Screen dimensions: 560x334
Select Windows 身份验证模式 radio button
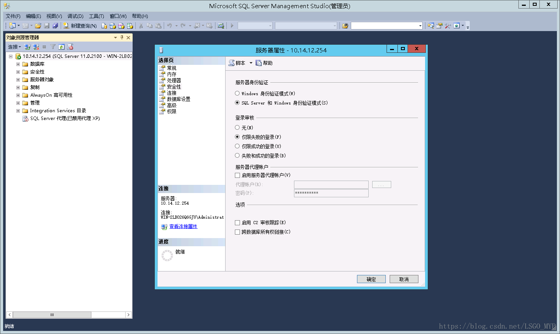[x=237, y=93]
